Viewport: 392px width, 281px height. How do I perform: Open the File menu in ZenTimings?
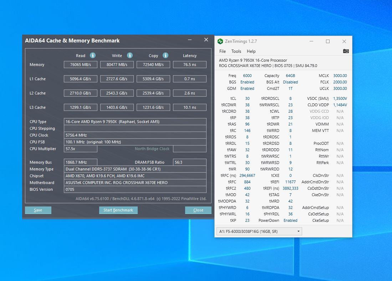(x=223, y=51)
